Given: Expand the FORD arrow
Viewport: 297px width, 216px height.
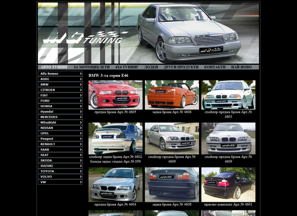Looking at the screenshot, I should (x=81, y=101).
